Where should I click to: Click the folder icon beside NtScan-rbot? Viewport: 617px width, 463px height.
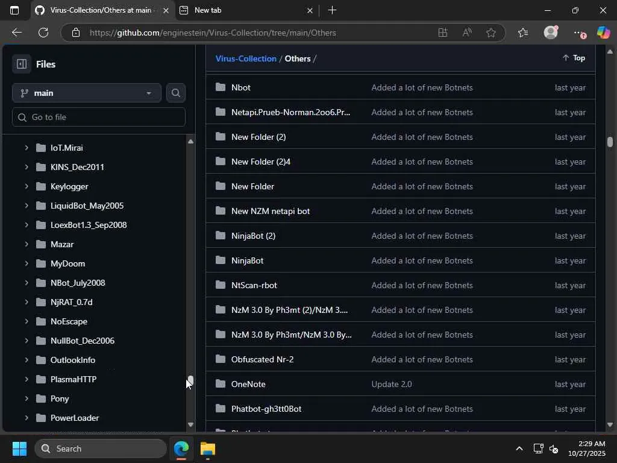pos(221,285)
